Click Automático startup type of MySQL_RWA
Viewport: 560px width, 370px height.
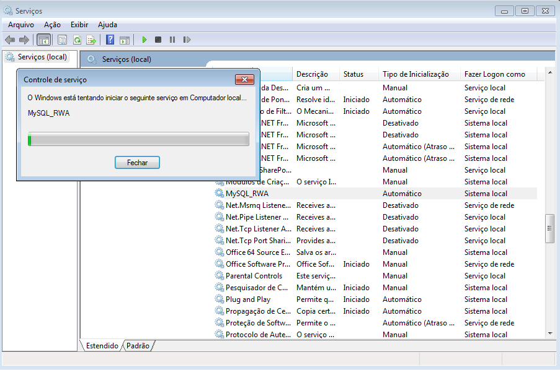coord(402,194)
